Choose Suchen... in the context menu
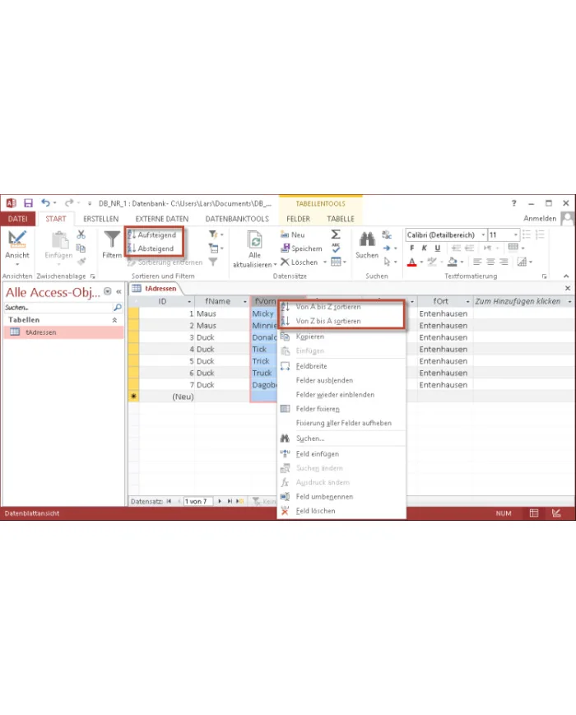 coord(341,439)
